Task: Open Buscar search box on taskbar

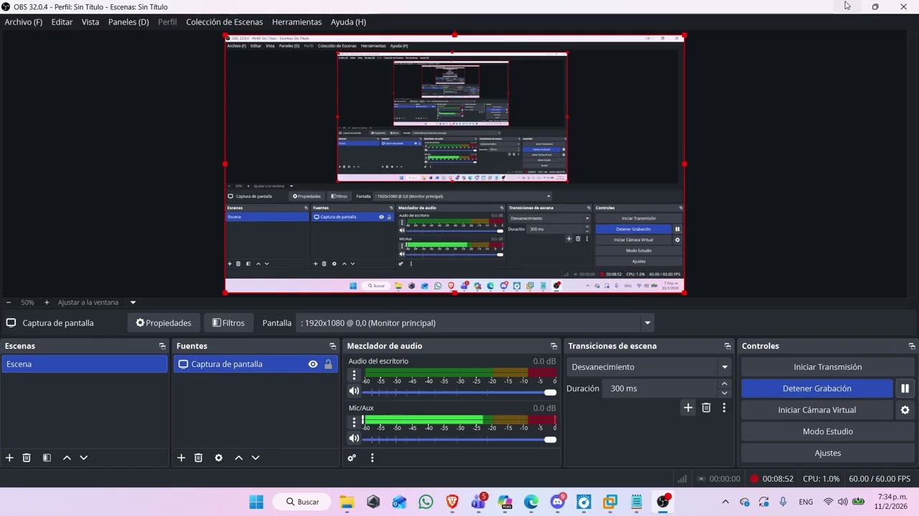Action: click(303, 502)
